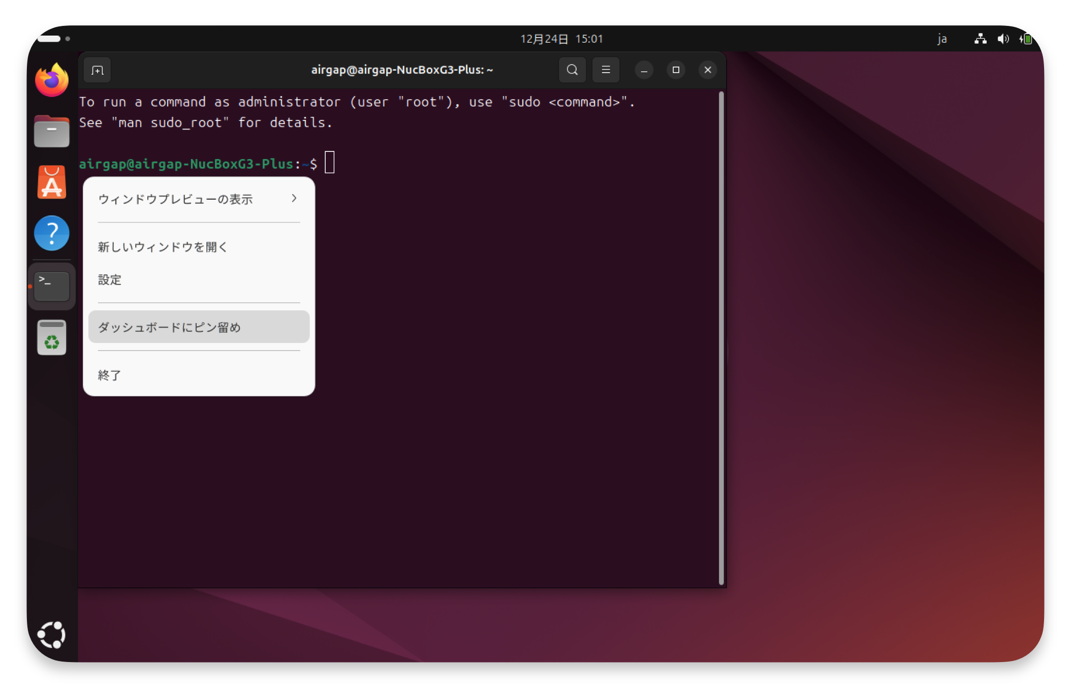Viewport: 1072px width, 690px height.
Task: Open Ubuntu App Center from the dock
Action: pos(52,182)
